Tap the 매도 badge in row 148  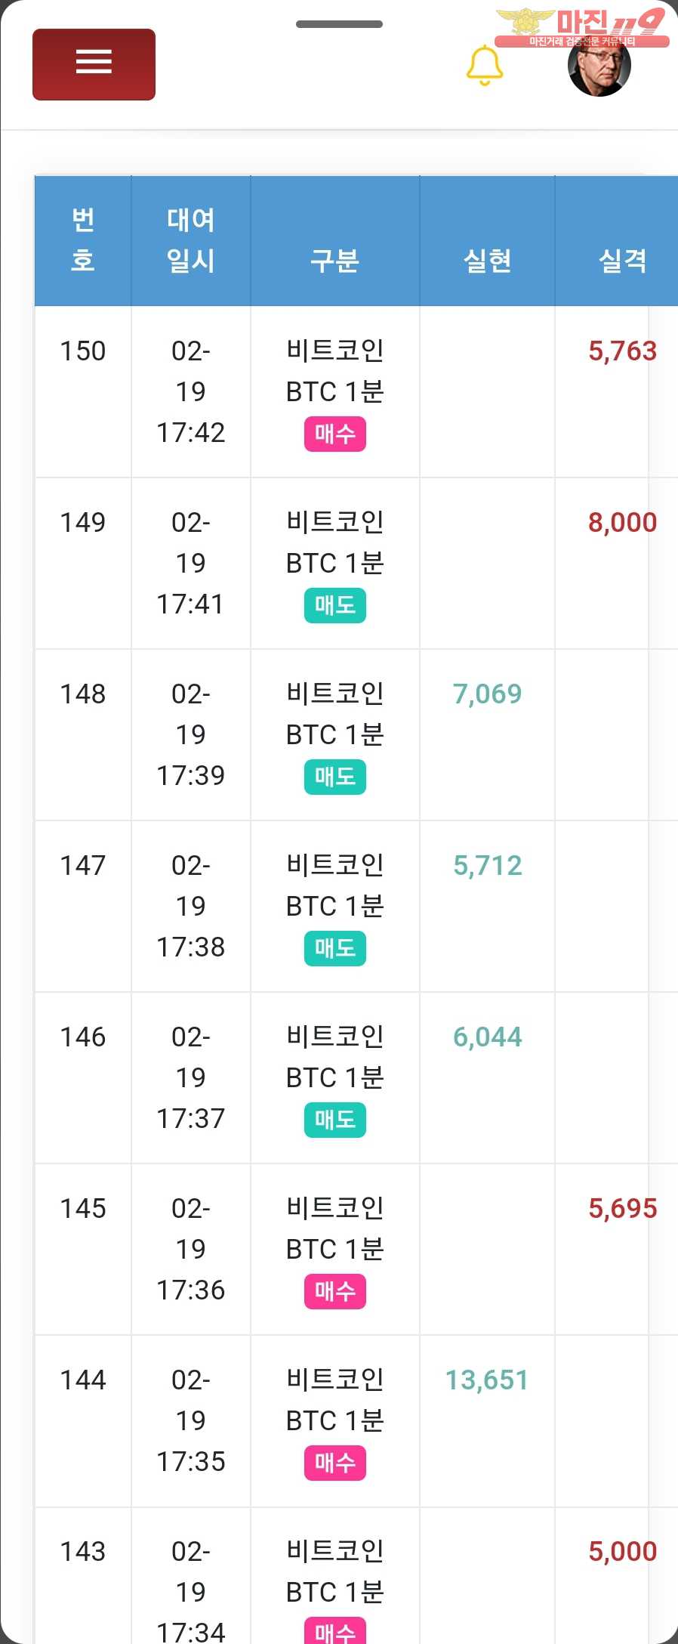[335, 777]
